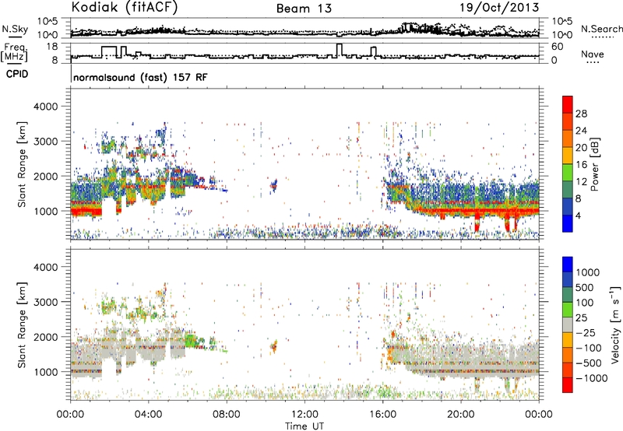Click the frequency spike near 14:00 in Freq panel
Viewport: 623px width, 431px height.
click(x=339, y=51)
